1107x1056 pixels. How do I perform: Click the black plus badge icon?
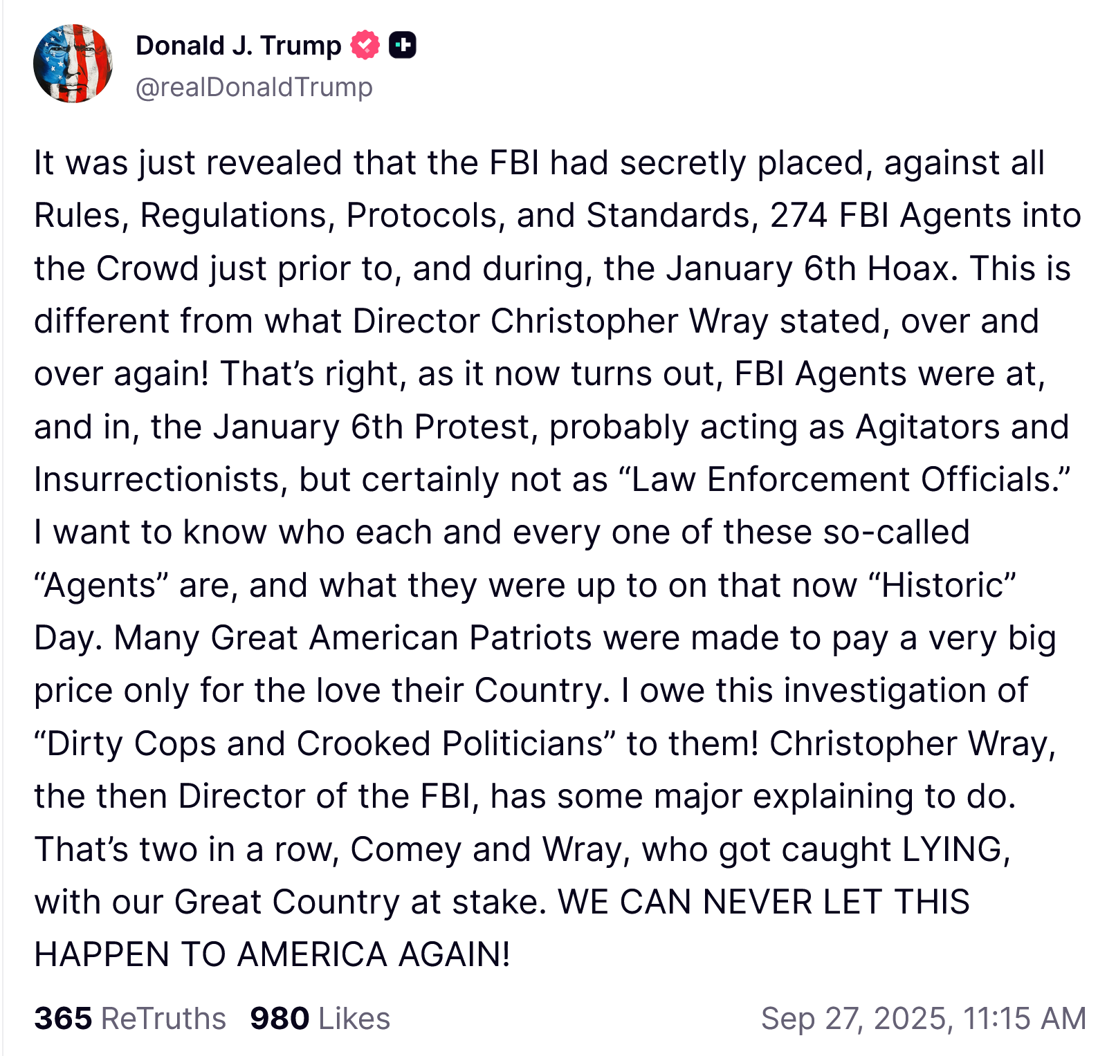click(402, 46)
